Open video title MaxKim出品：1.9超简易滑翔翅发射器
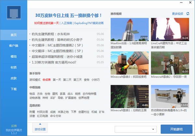 (129, 45)
